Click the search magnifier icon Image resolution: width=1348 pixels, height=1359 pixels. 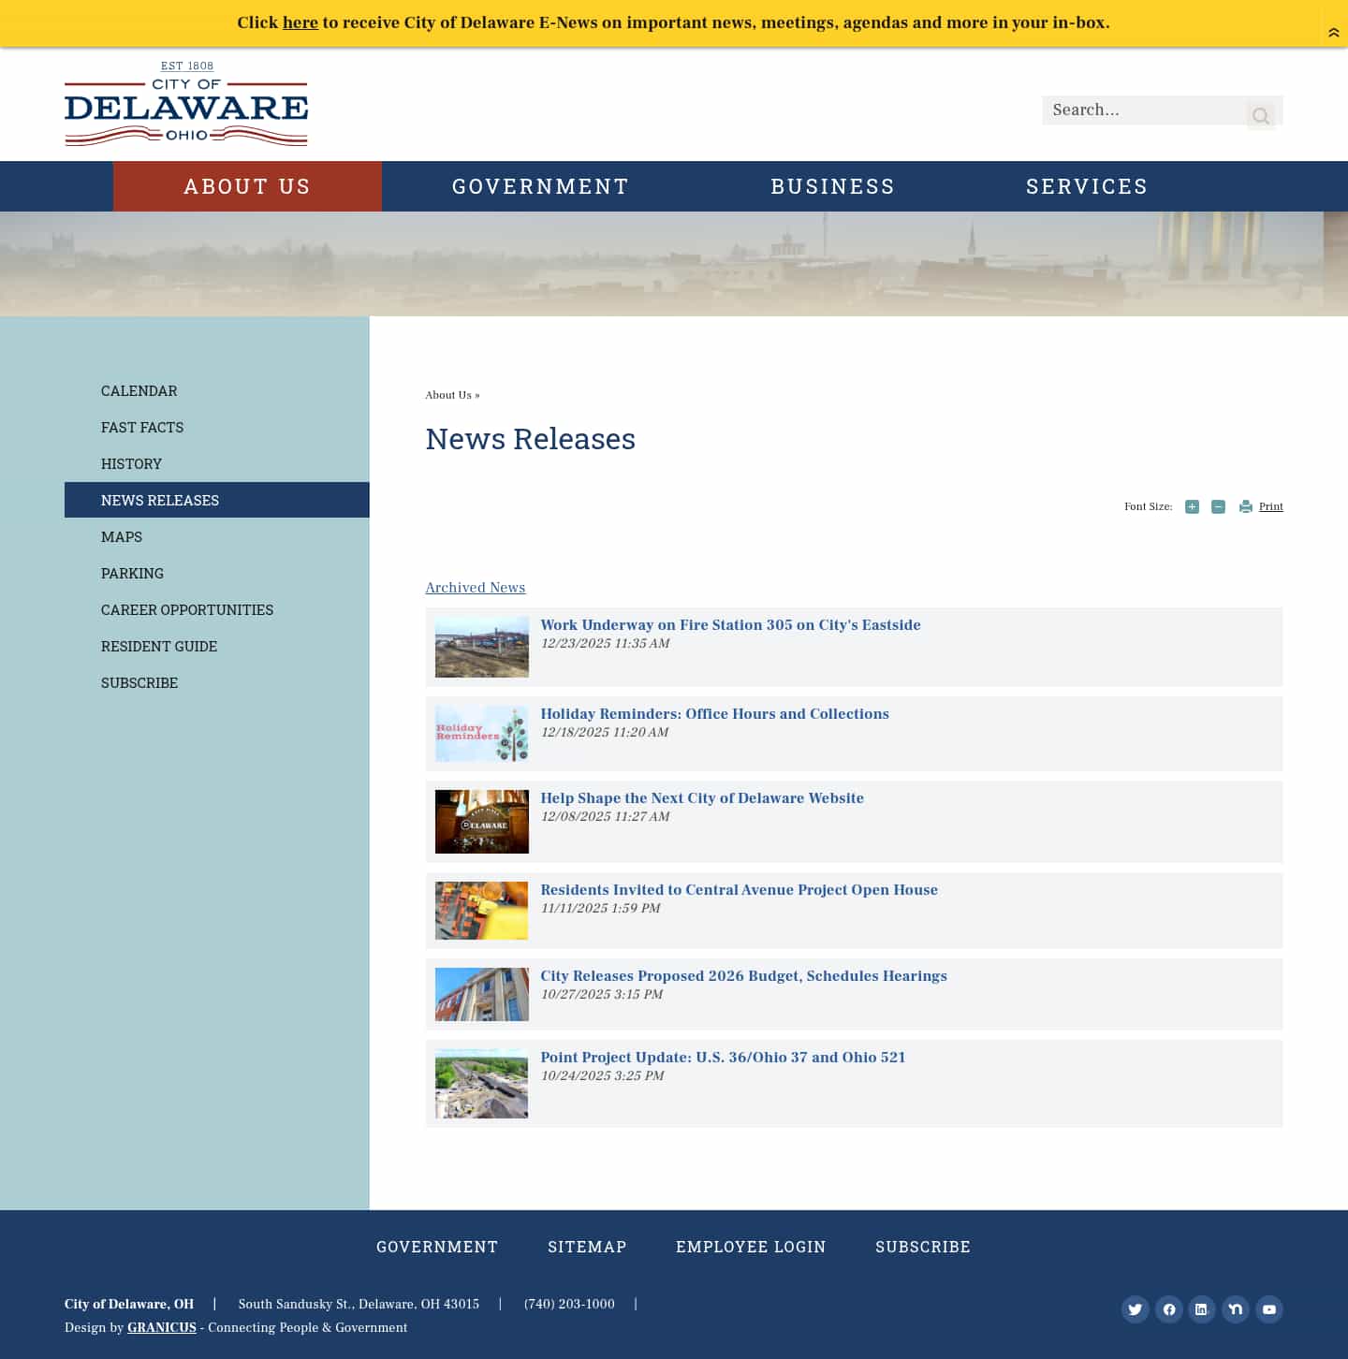pyautogui.click(x=1261, y=114)
